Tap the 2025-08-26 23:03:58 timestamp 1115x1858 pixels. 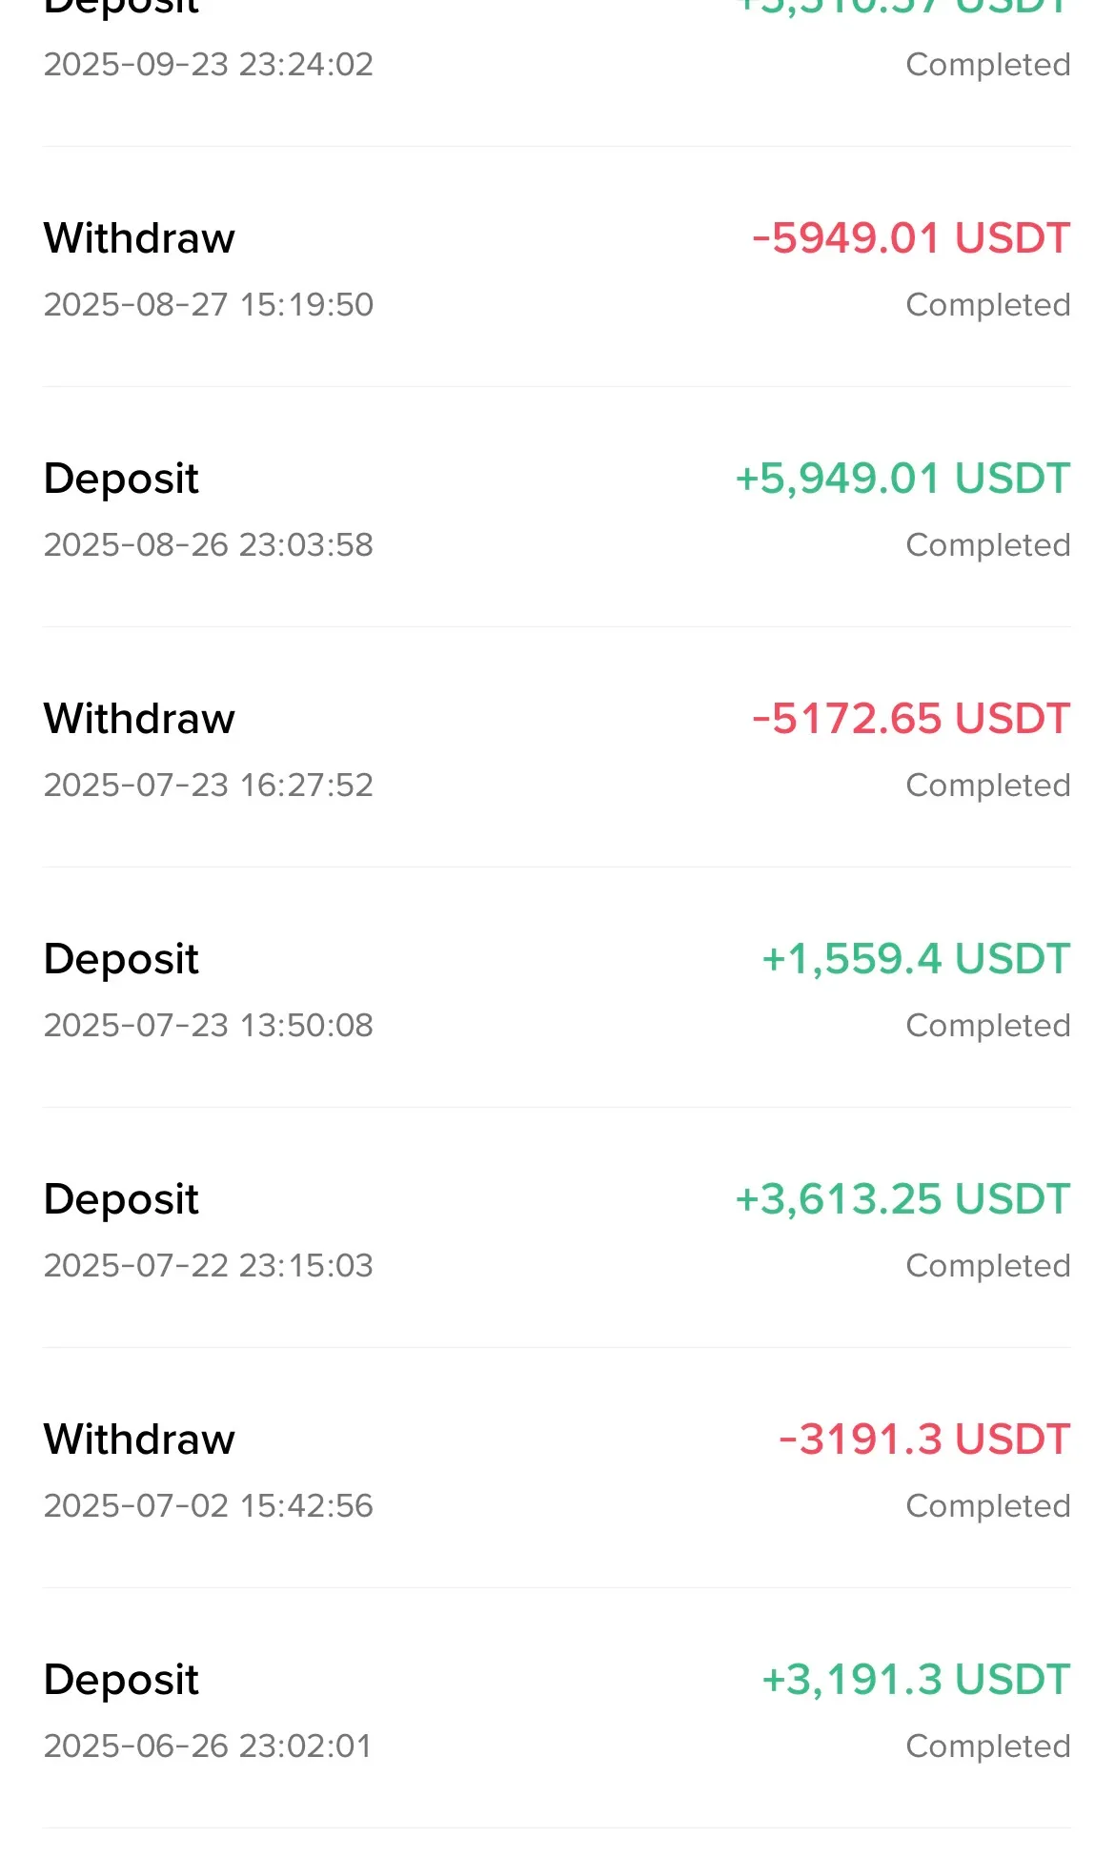tap(208, 545)
